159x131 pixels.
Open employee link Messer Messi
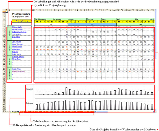point(17,30)
